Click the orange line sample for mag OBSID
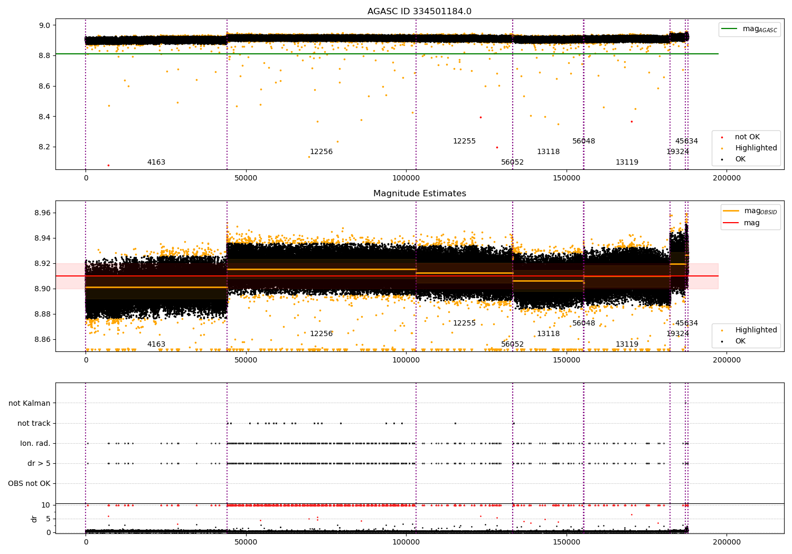 (x=731, y=211)
